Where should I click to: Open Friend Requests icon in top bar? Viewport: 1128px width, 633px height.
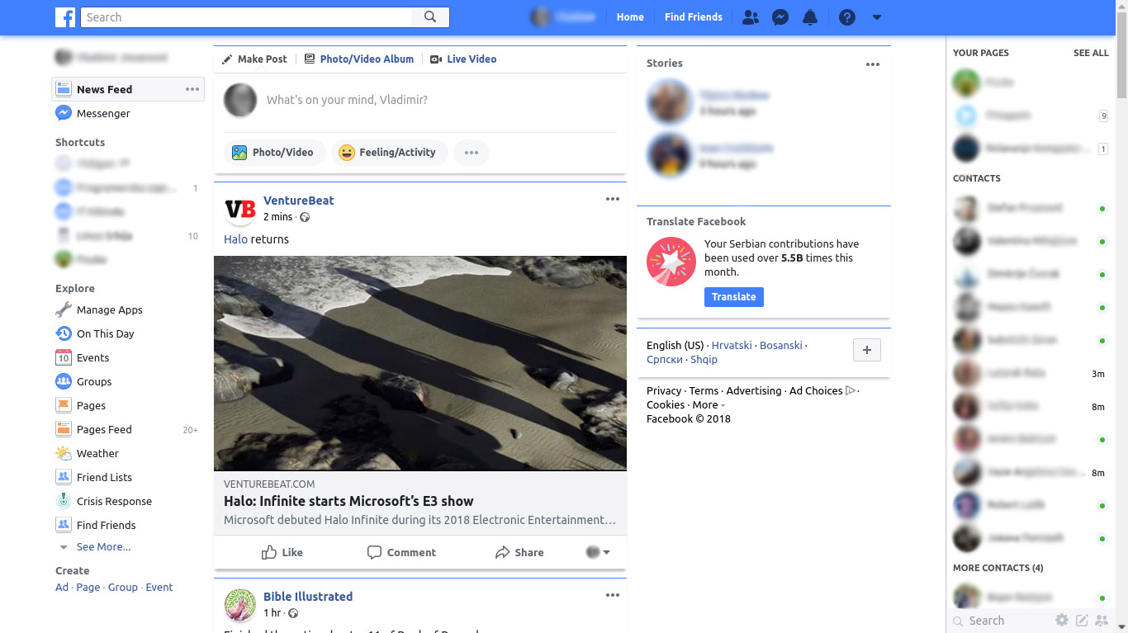point(750,17)
